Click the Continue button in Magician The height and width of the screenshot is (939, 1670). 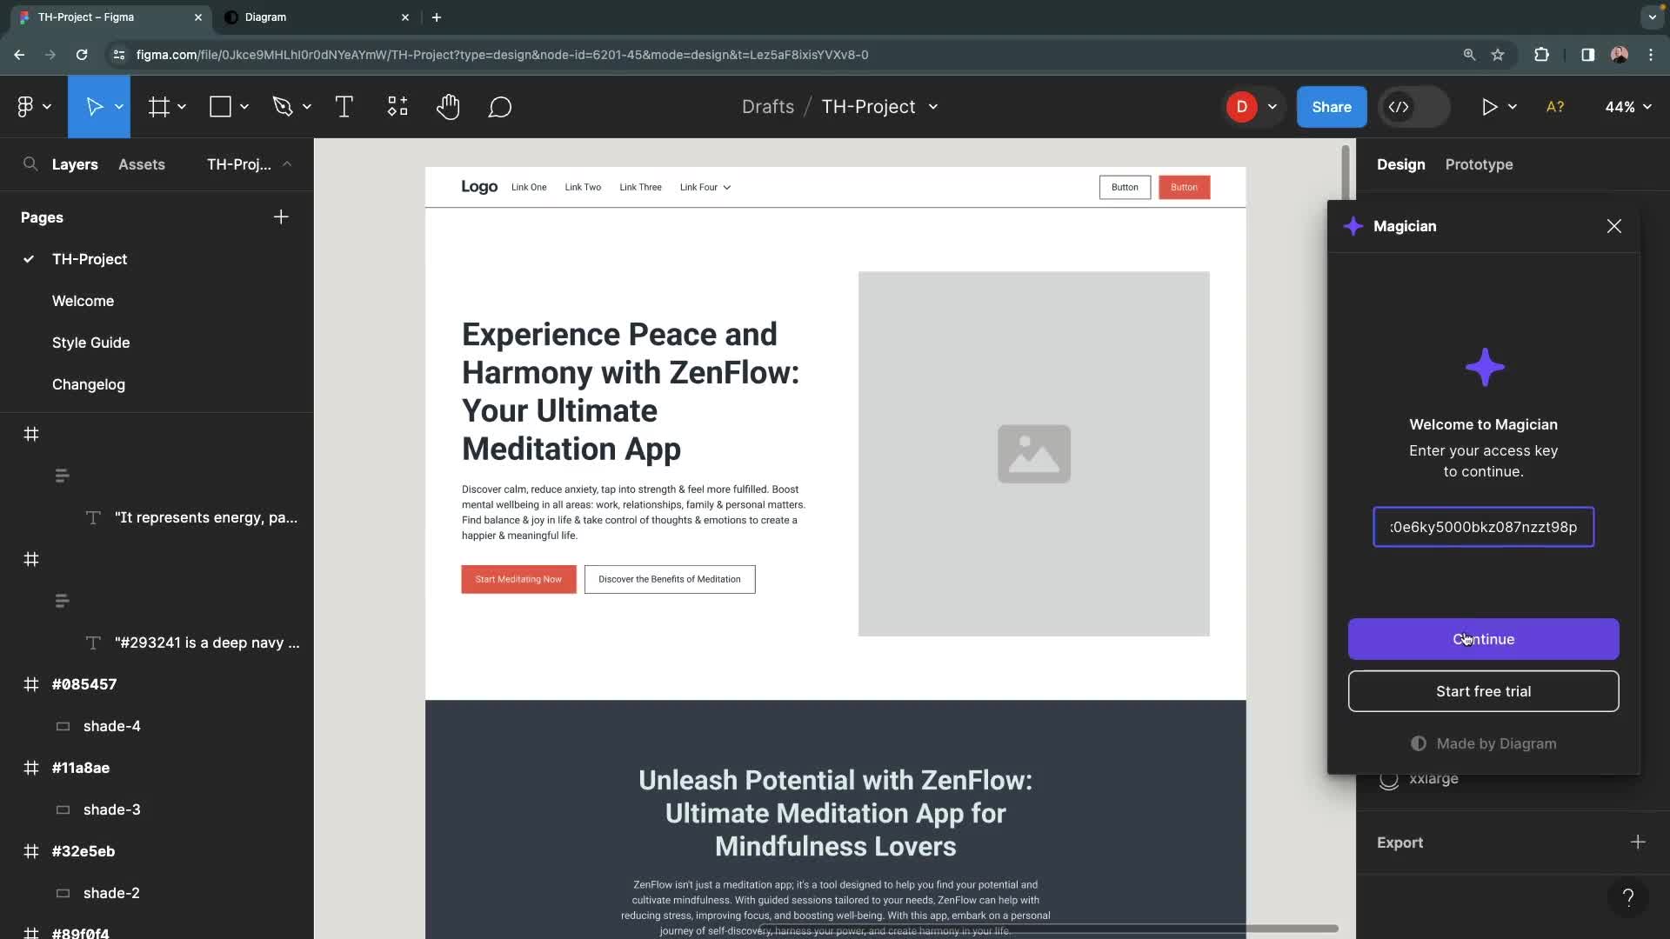(1483, 639)
